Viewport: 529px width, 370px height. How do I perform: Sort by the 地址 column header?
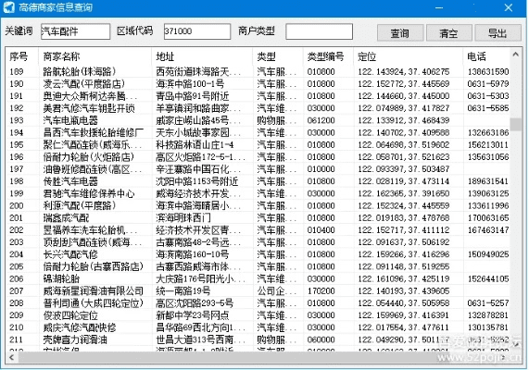[x=202, y=56]
